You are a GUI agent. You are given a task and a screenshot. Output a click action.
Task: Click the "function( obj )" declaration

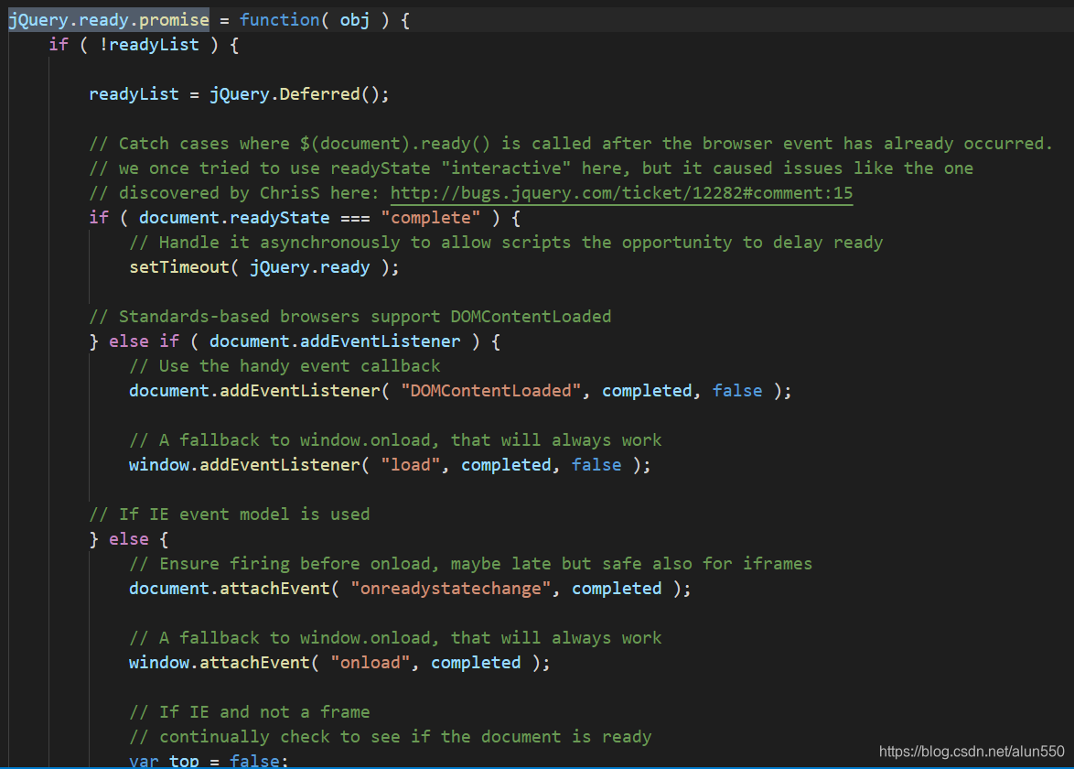pyautogui.click(x=315, y=20)
